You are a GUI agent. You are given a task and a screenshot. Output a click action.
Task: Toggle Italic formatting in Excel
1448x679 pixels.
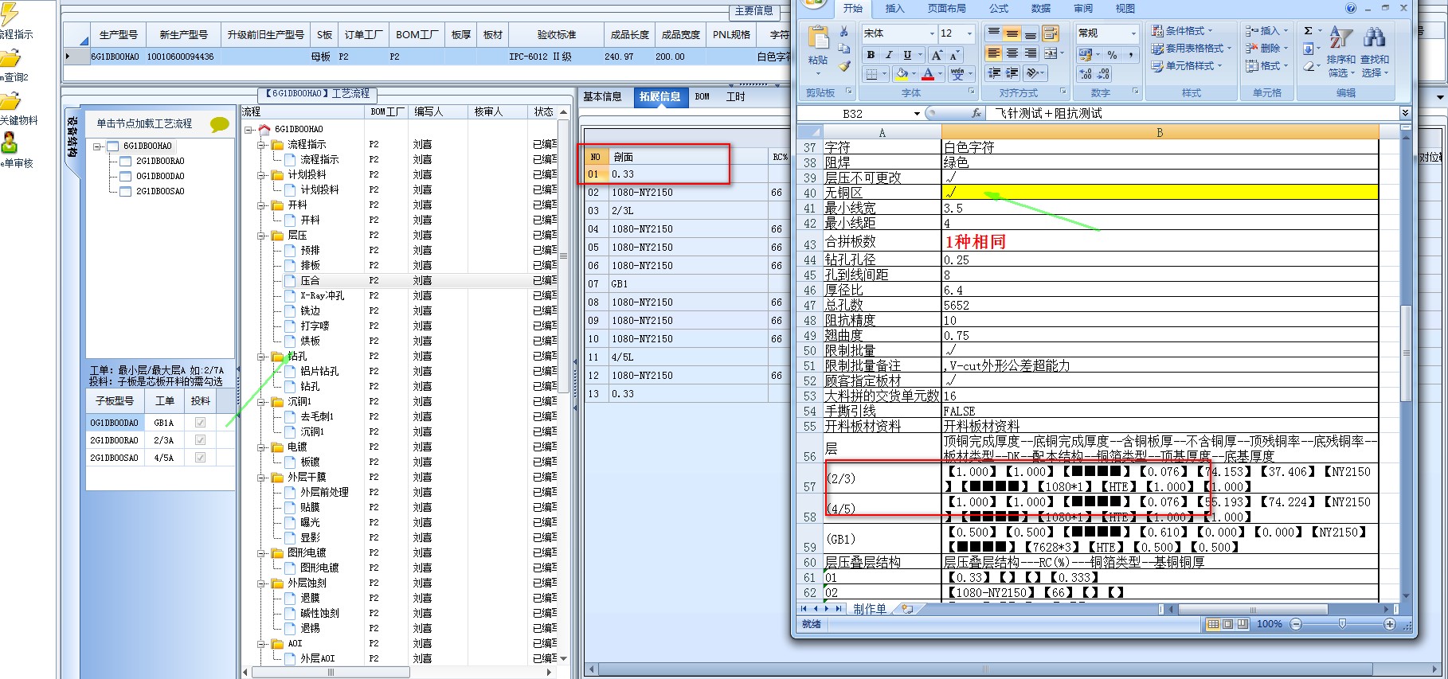pyautogui.click(x=889, y=55)
